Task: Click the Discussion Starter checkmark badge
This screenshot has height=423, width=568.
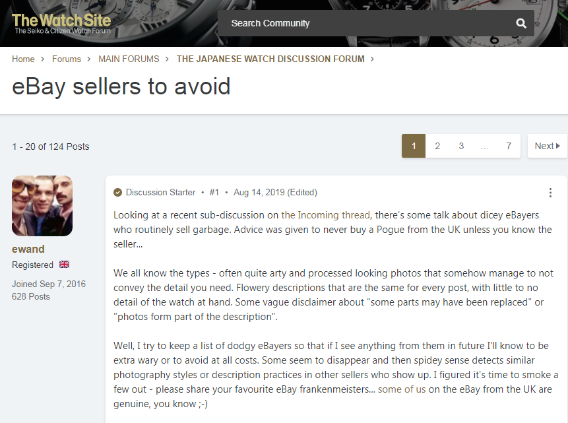Action: (117, 193)
